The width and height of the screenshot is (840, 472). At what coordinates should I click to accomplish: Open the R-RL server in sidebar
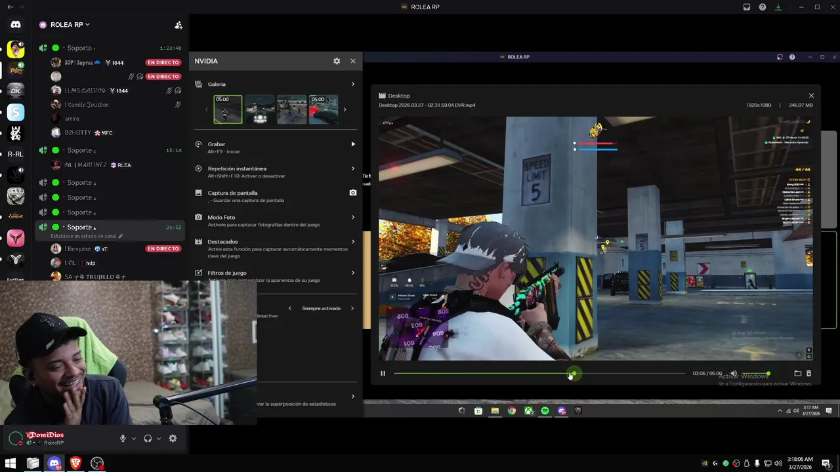16,154
